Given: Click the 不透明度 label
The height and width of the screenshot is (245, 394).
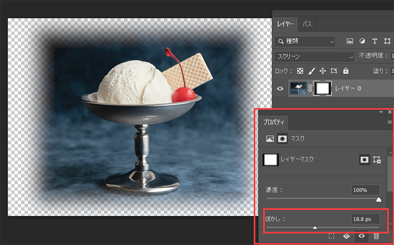Looking at the screenshot, I should tap(372, 56).
